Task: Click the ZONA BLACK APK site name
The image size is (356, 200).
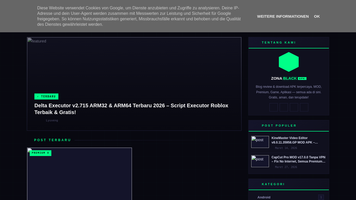Action: tap(289, 78)
